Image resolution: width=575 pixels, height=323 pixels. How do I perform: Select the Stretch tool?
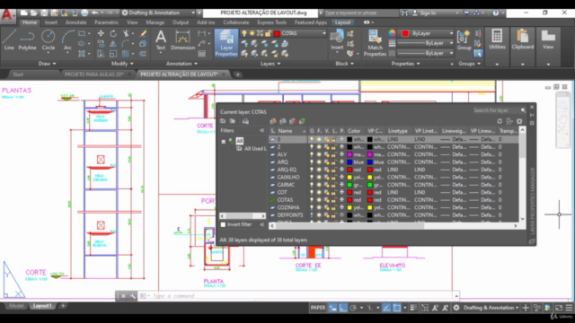click(101, 54)
